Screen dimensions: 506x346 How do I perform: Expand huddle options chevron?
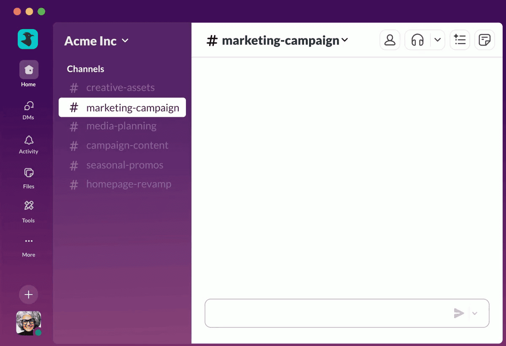[x=437, y=40]
